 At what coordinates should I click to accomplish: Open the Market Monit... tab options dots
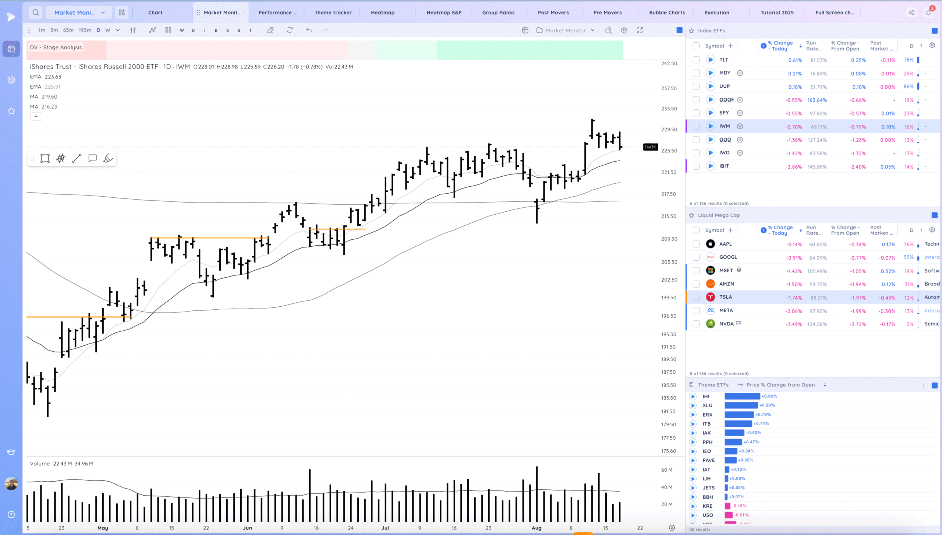(244, 13)
